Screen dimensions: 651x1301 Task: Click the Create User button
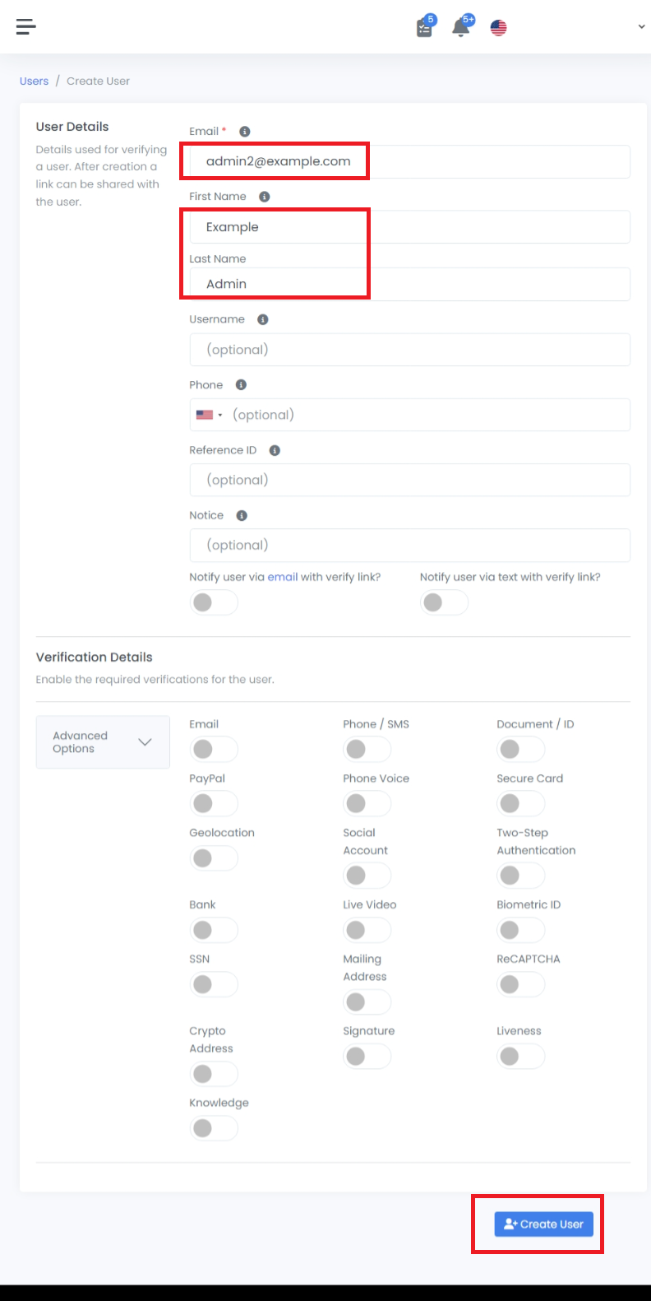(x=543, y=1224)
